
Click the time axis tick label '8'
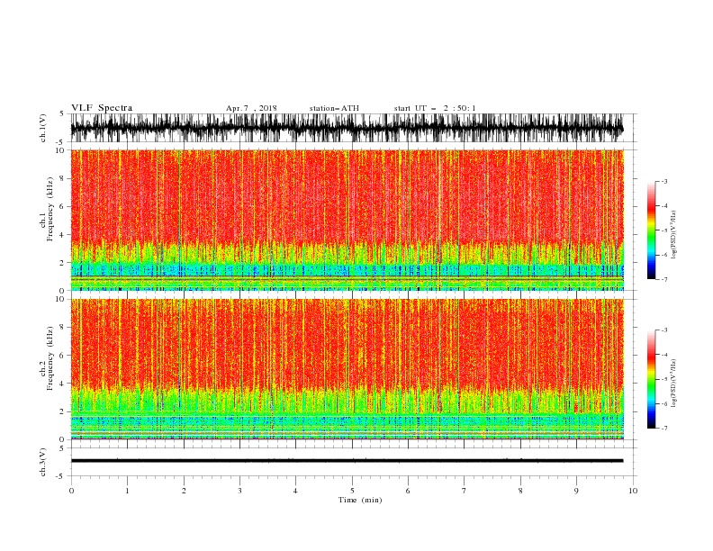[x=520, y=491]
